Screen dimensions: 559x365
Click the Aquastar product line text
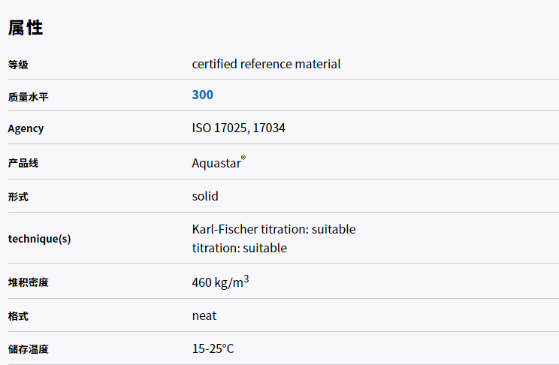[x=217, y=163]
